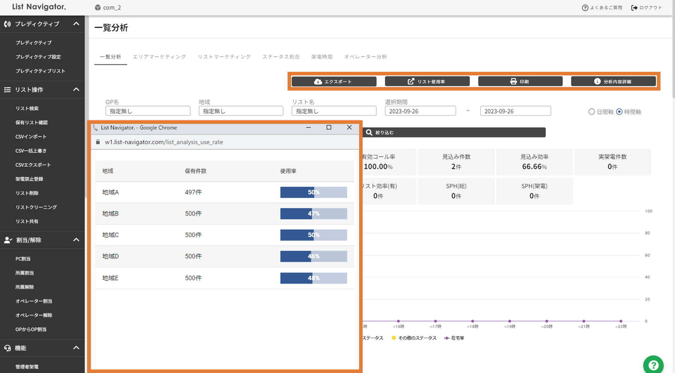Screen dimensions: 675x373
Task: Click the ログアウト logout icon
Action: click(634, 8)
